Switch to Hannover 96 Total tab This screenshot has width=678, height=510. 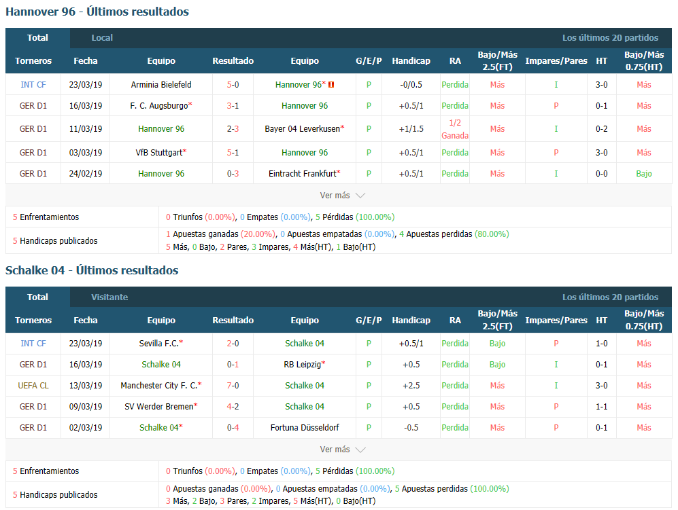pos(37,38)
